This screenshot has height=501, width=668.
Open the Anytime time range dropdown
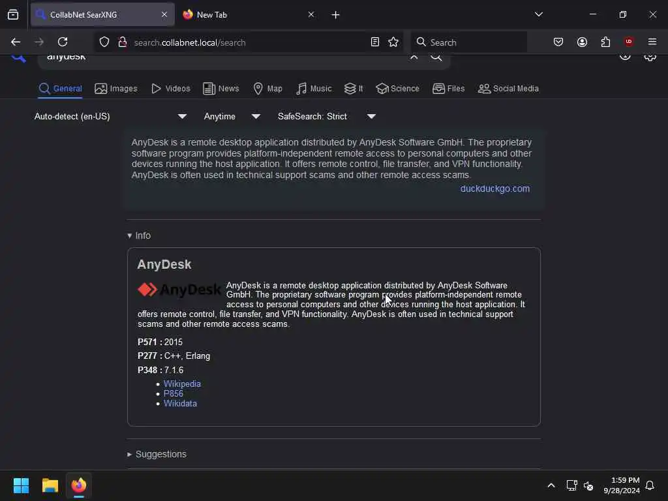pyautogui.click(x=232, y=116)
